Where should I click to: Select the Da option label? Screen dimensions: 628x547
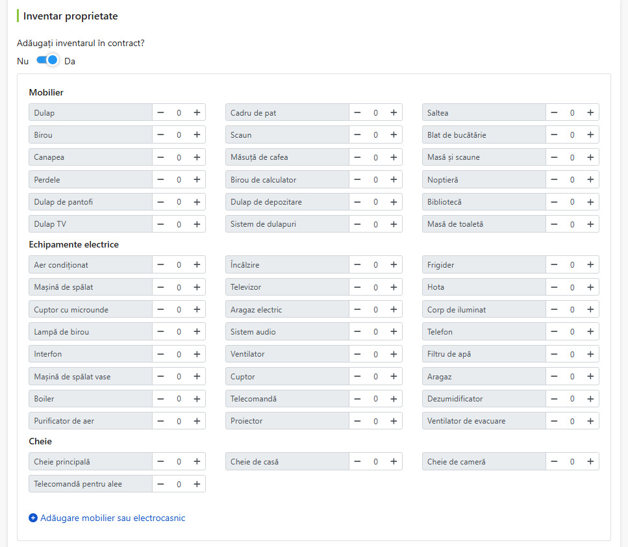click(x=69, y=61)
